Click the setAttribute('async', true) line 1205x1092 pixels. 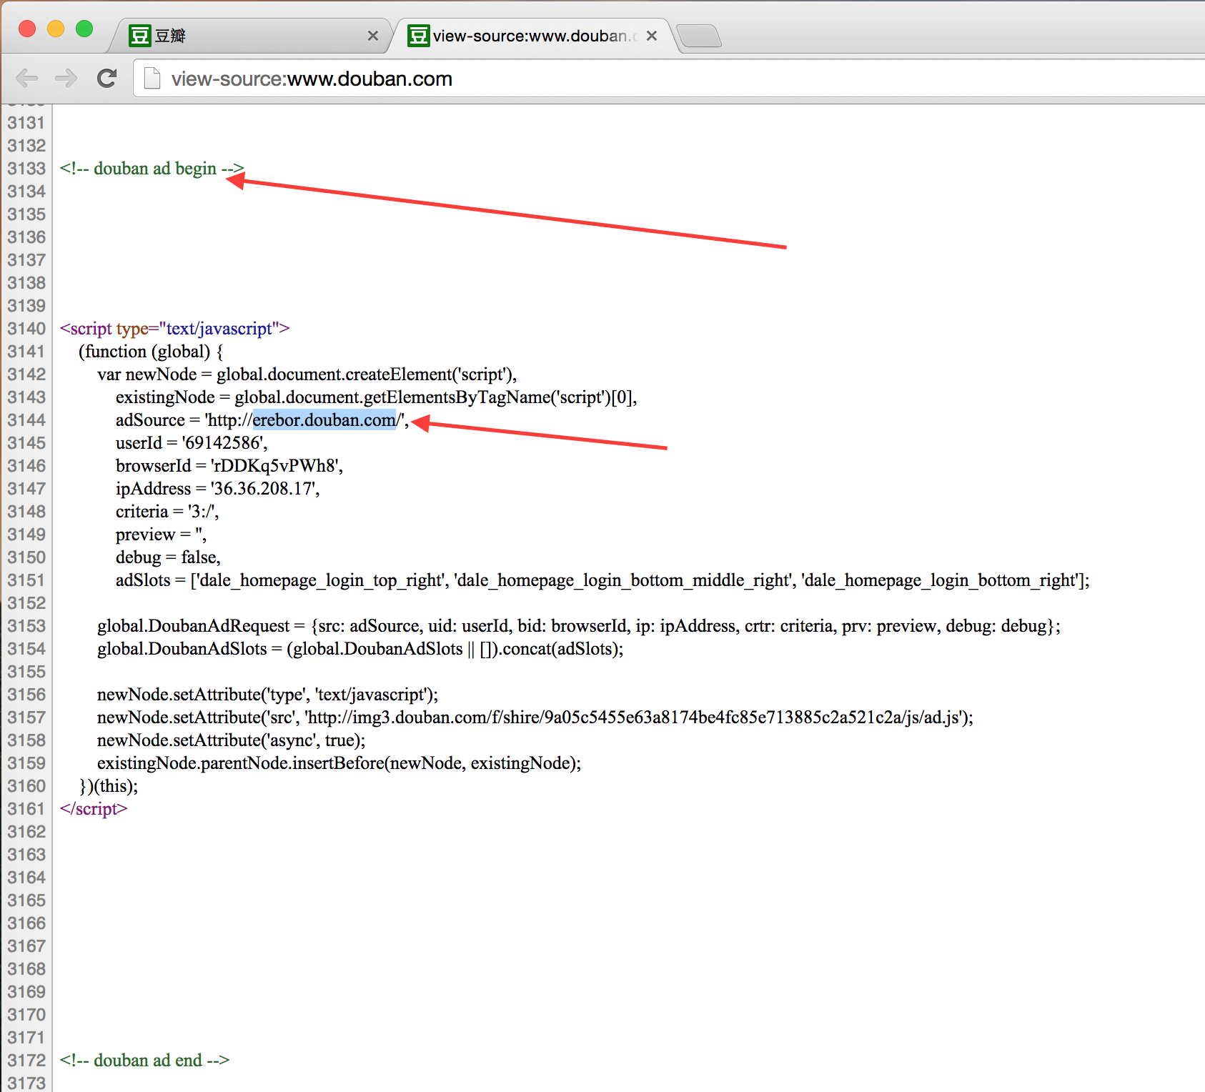[x=232, y=740]
